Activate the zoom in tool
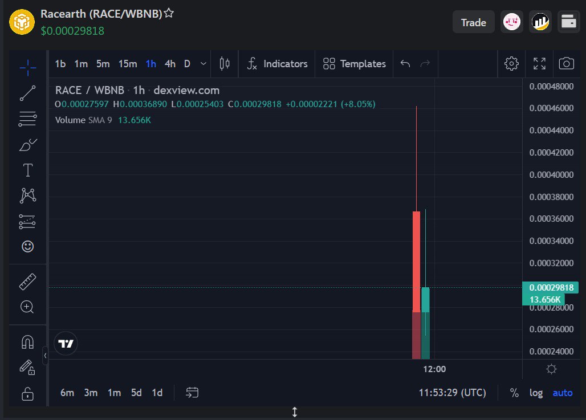This screenshot has height=420, width=586. [x=27, y=307]
